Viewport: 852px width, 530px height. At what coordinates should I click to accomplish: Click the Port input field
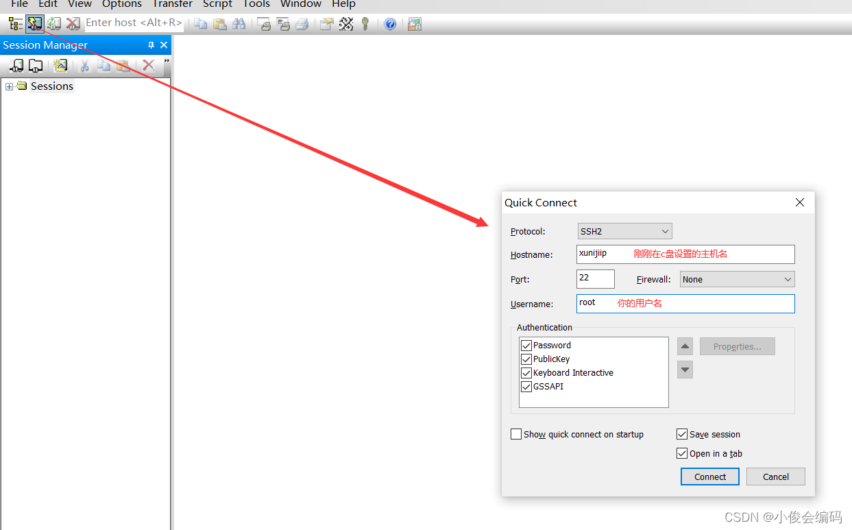tap(596, 278)
